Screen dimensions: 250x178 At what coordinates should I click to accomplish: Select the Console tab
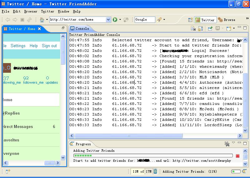80,28
